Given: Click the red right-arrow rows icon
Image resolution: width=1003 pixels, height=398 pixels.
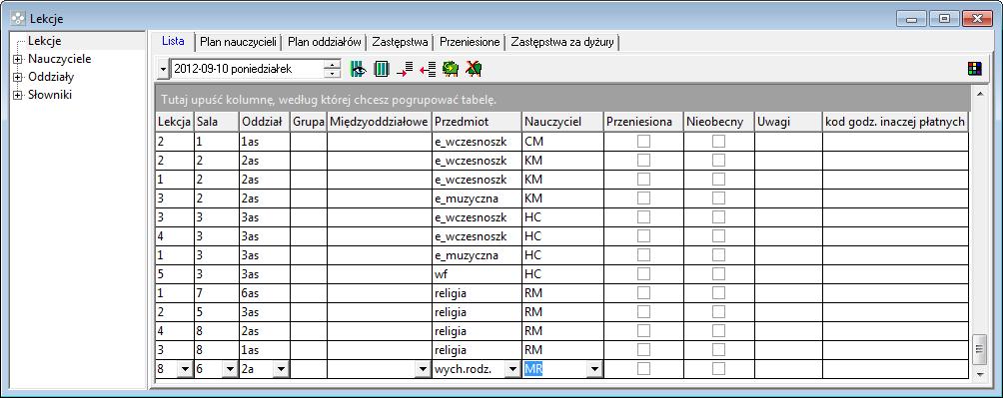Looking at the screenshot, I should (x=405, y=69).
